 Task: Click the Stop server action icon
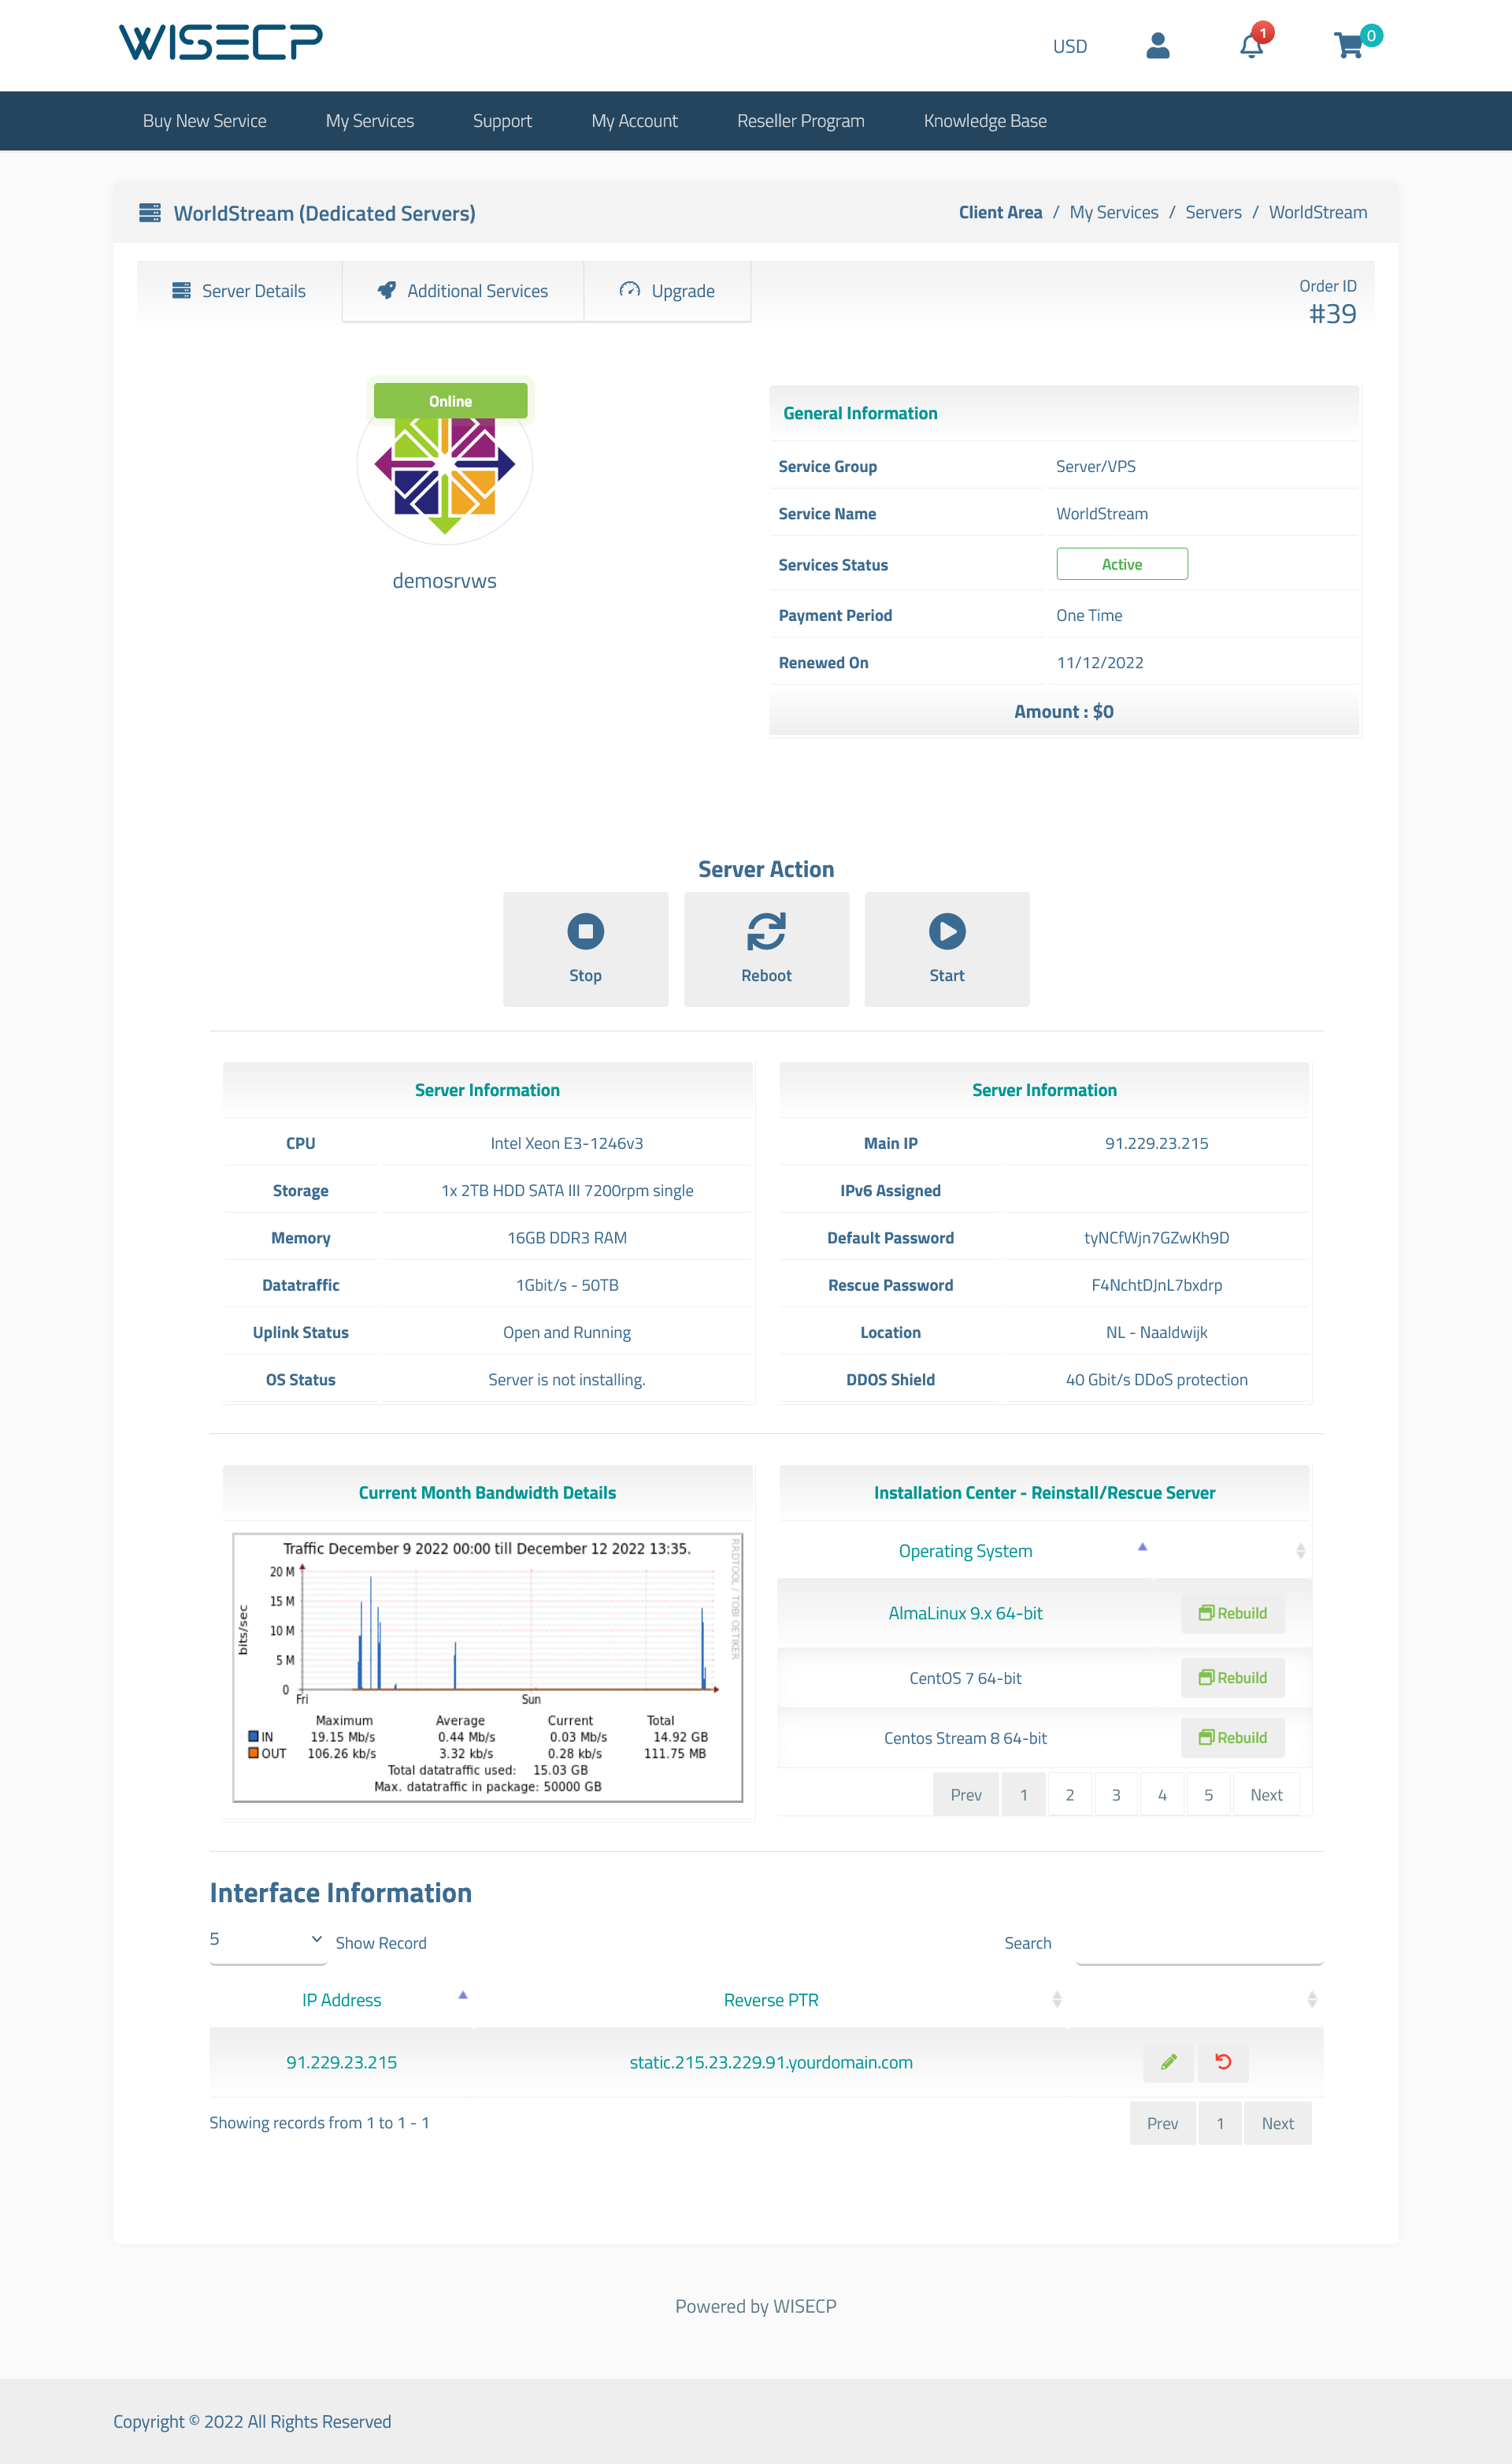584,929
